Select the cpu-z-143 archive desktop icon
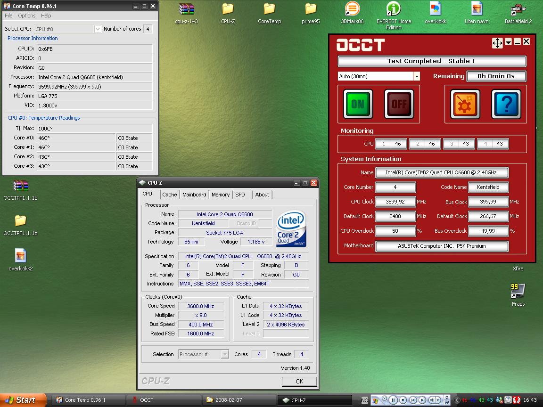The image size is (543, 407). point(186,14)
